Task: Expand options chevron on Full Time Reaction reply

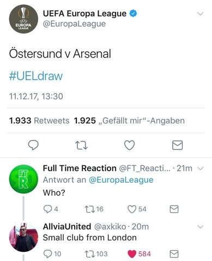Action: click(200, 169)
